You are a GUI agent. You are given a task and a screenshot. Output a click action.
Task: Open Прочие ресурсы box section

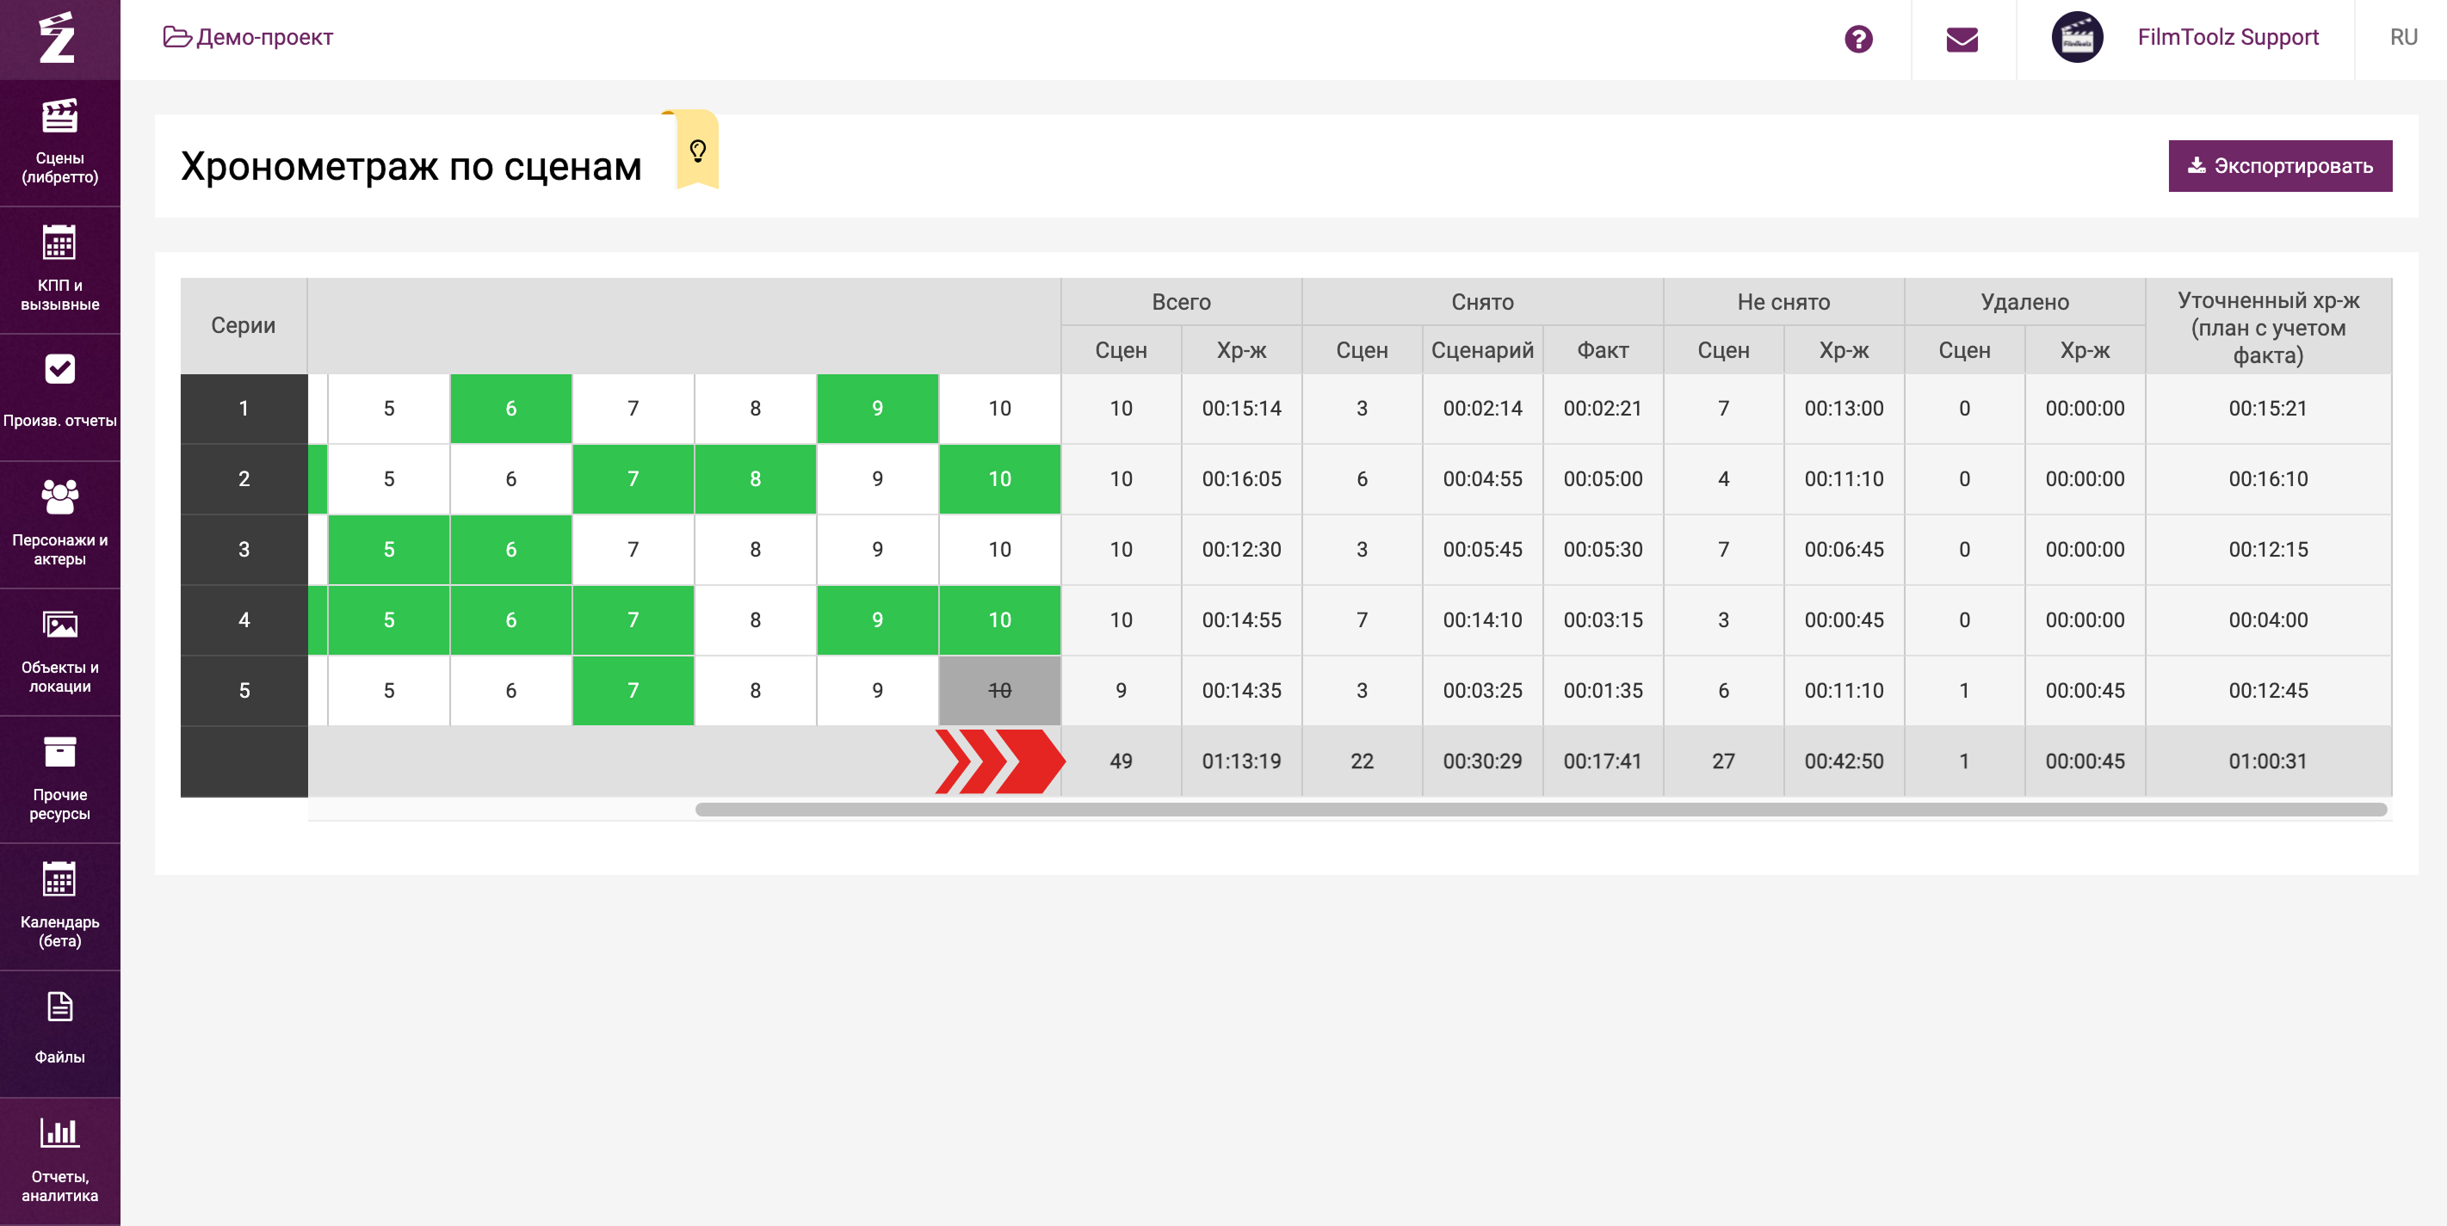pos(59,778)
